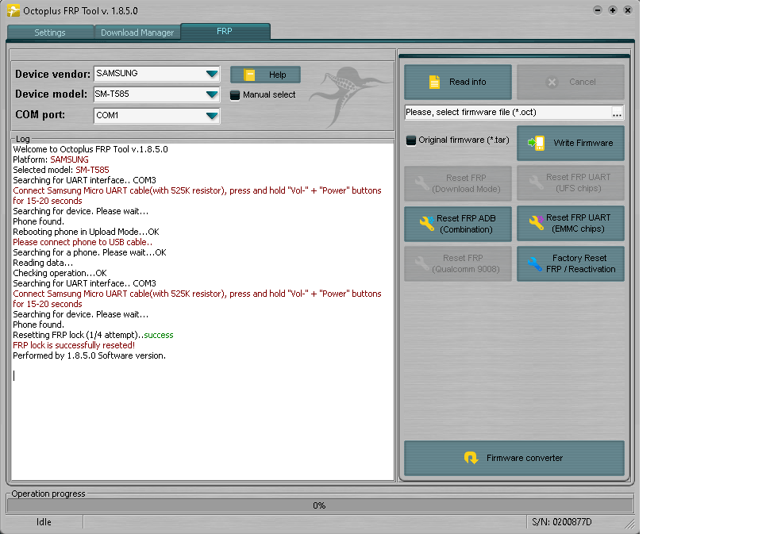Click the 'FRP lock is successfully reseted!' line

tap(74, 345)
